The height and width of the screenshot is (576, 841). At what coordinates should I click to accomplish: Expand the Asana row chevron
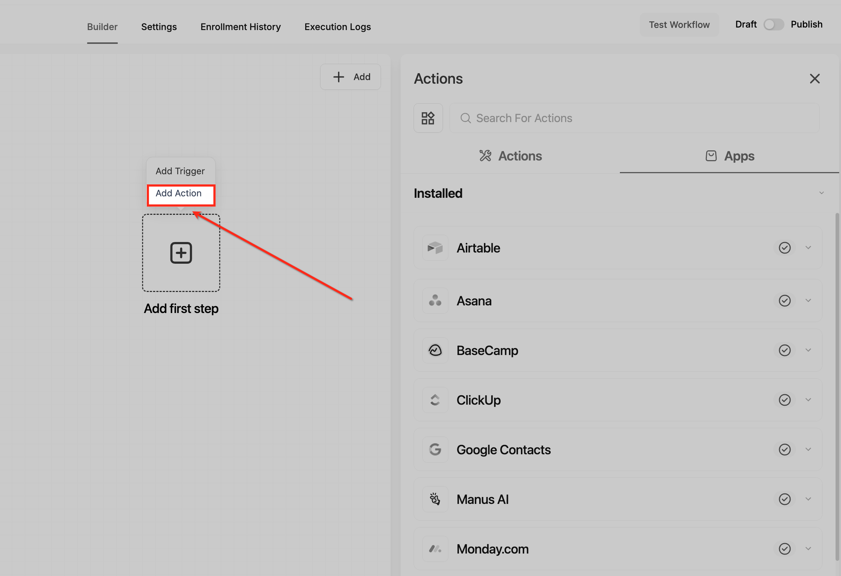[808, 301]
